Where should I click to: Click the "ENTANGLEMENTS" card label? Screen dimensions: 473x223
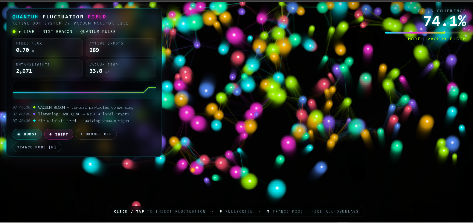point(33,65)
